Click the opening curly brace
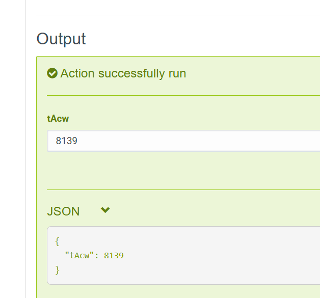This screenshot has width=320, height=298. pyautogui.click(x=57, y=241)
